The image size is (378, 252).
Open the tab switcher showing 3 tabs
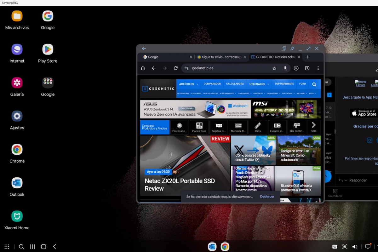point(307,68)
